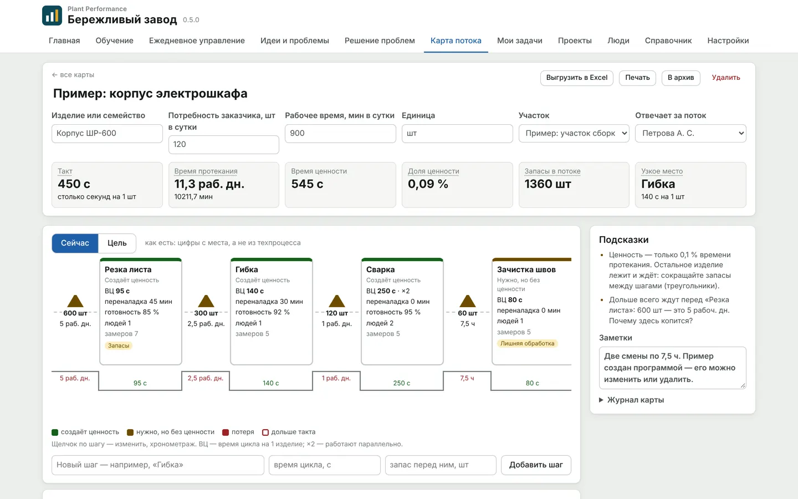This screenshot has width=798, height=499.
Task: Open the Сварка step card
Action: [x=402, y=312]
